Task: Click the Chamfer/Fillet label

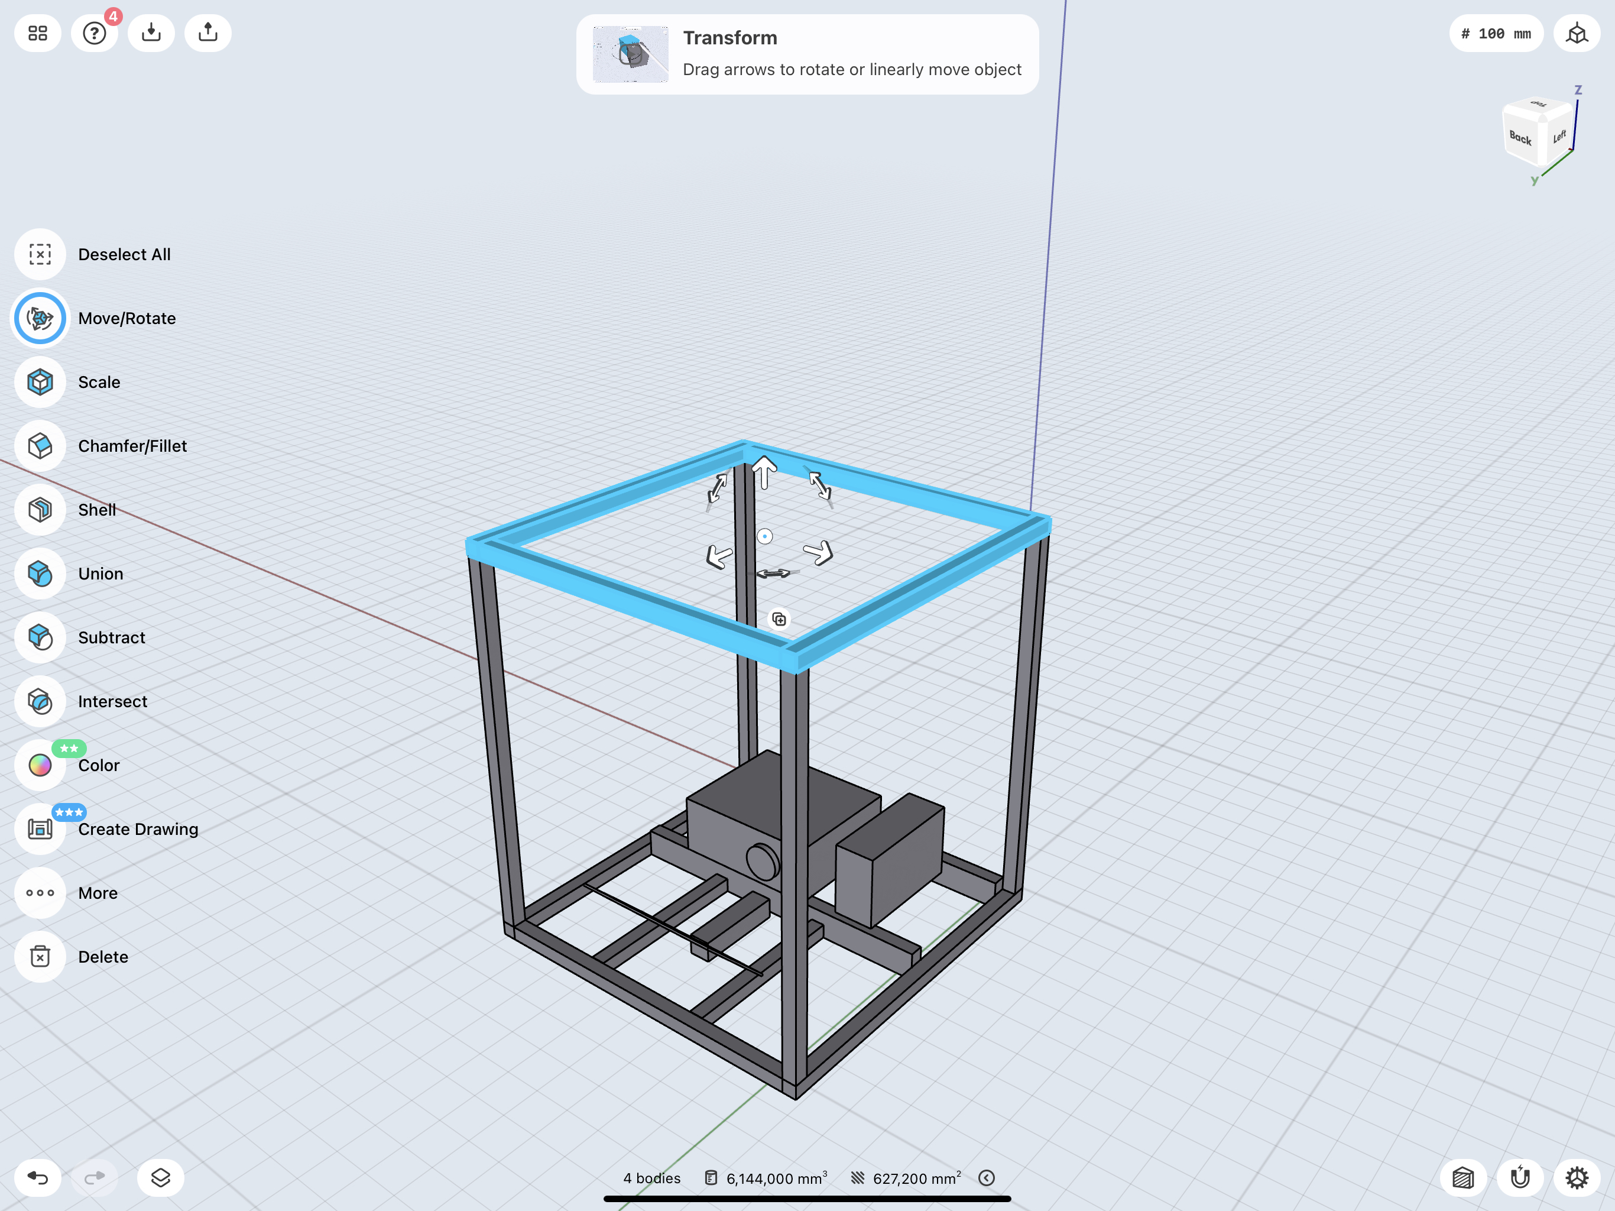Action: click(x=132, y=446)
